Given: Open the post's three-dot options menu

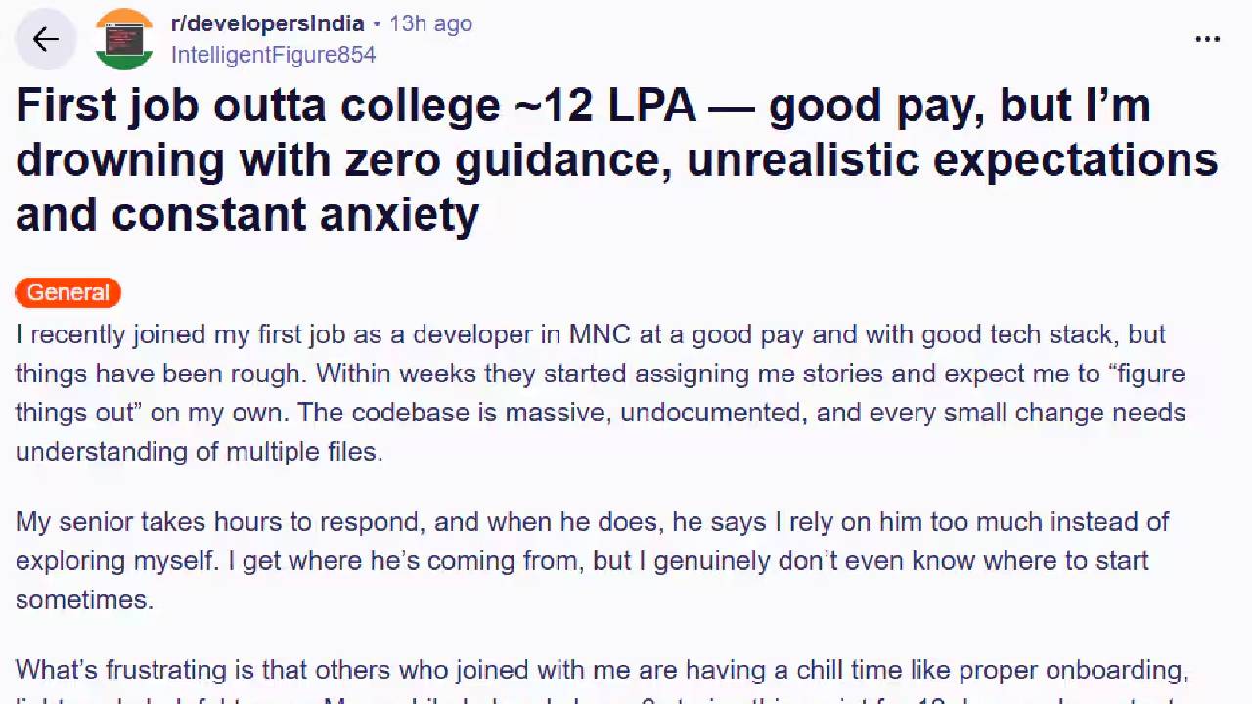Looking at the screenshot, I should [x=1208, y=39].
